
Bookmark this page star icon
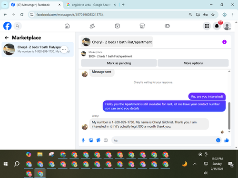213,15
